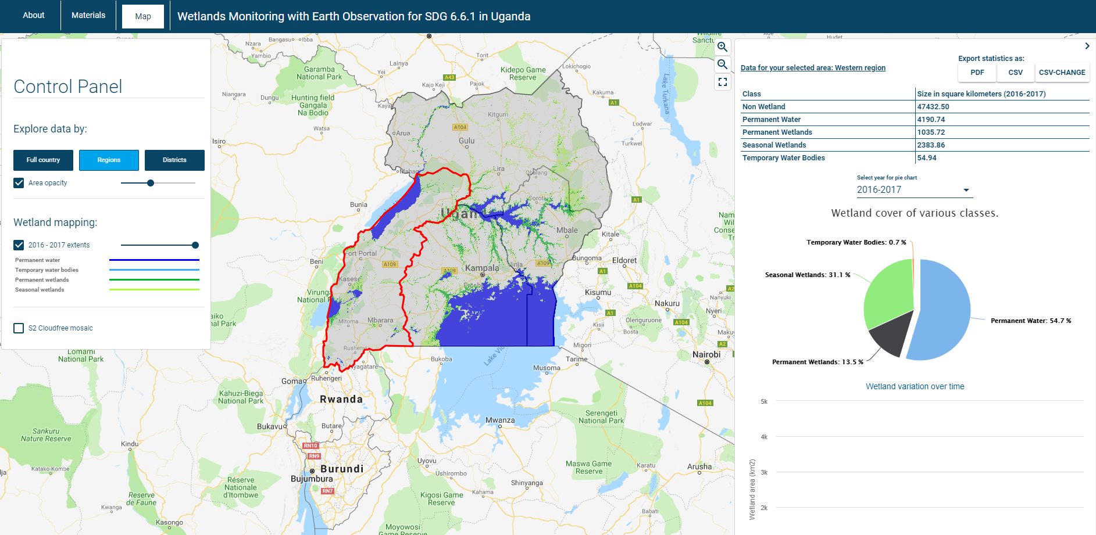Click the Temporary water bodies legend line
1096x535 pixels.
pos(154,270)
